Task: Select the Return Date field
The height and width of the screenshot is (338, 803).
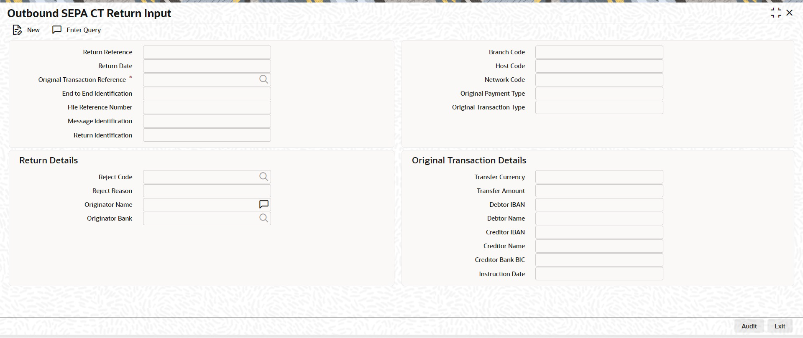Action: [207, 66]
